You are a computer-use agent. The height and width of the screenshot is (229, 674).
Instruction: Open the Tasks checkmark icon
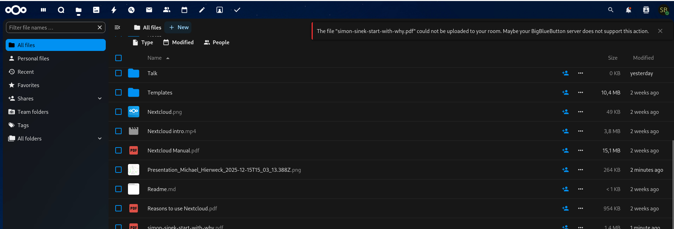(x=237, y=10)
